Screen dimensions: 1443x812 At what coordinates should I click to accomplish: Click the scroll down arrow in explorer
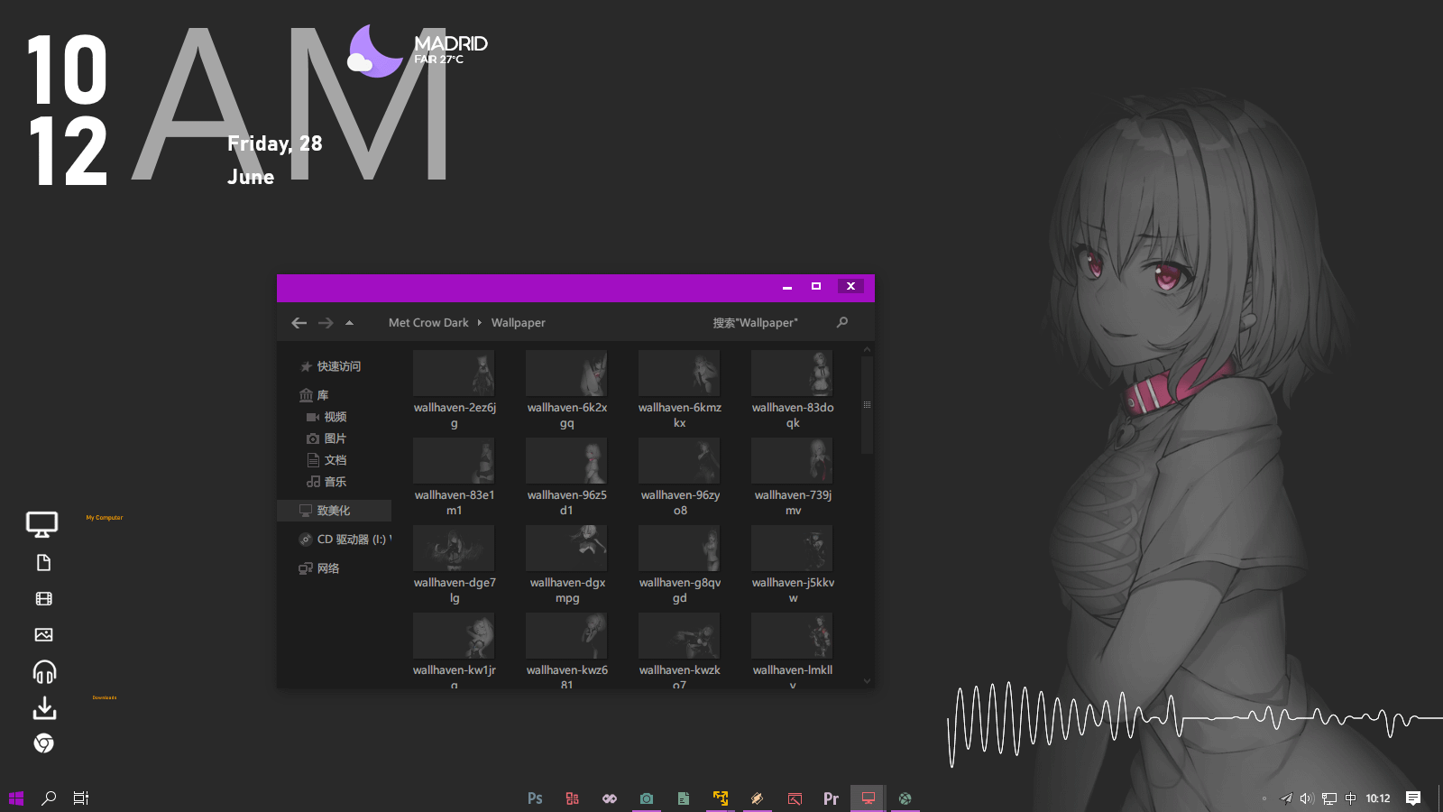867,681
